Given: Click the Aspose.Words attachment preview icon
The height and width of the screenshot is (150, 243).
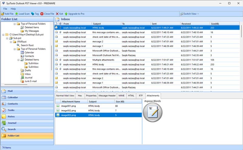Looking at the screenshot, I should (152, 112).
